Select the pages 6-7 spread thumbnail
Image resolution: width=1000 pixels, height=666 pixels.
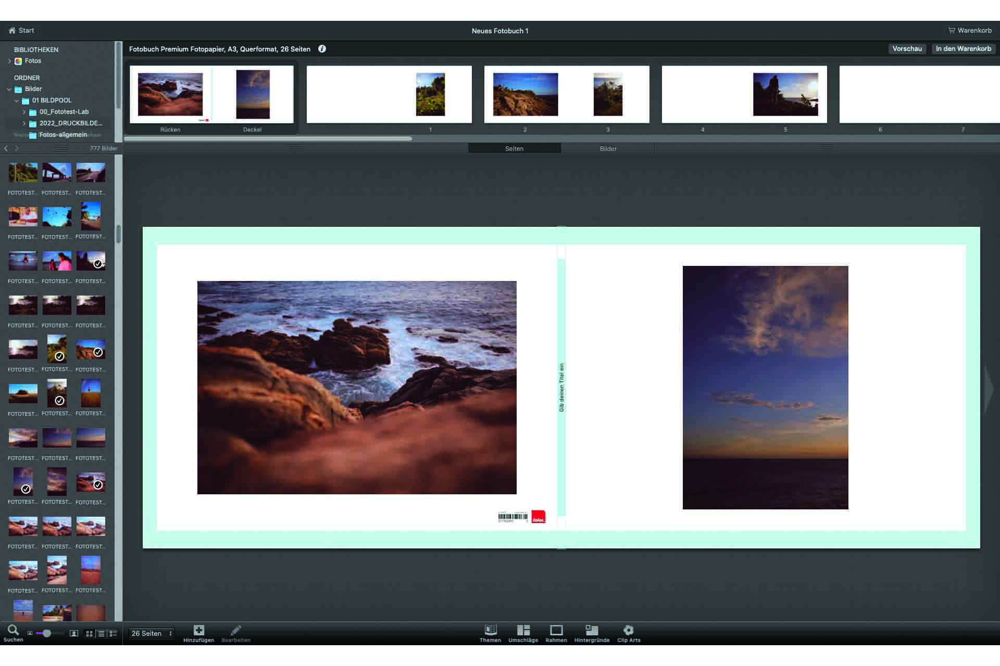point(919,94)
